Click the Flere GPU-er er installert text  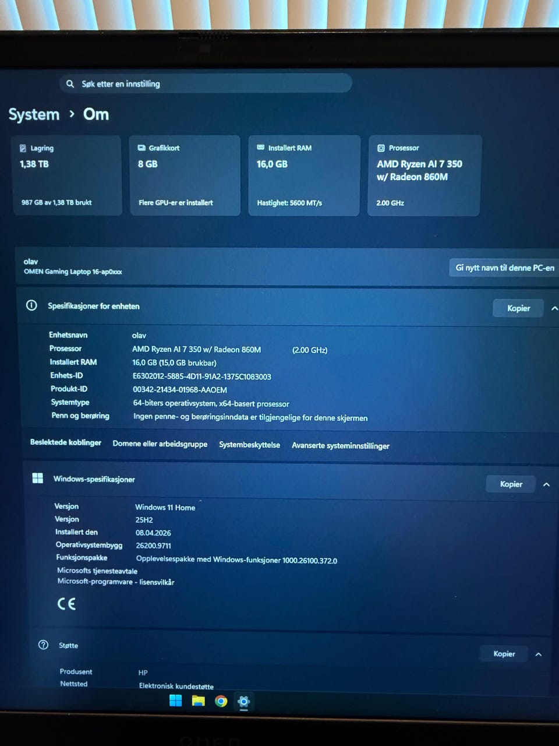[176, 203]
